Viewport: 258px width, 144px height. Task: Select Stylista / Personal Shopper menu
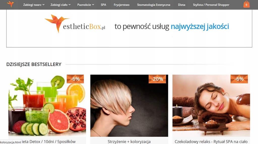pyautogui.click(x=211, y=5)
